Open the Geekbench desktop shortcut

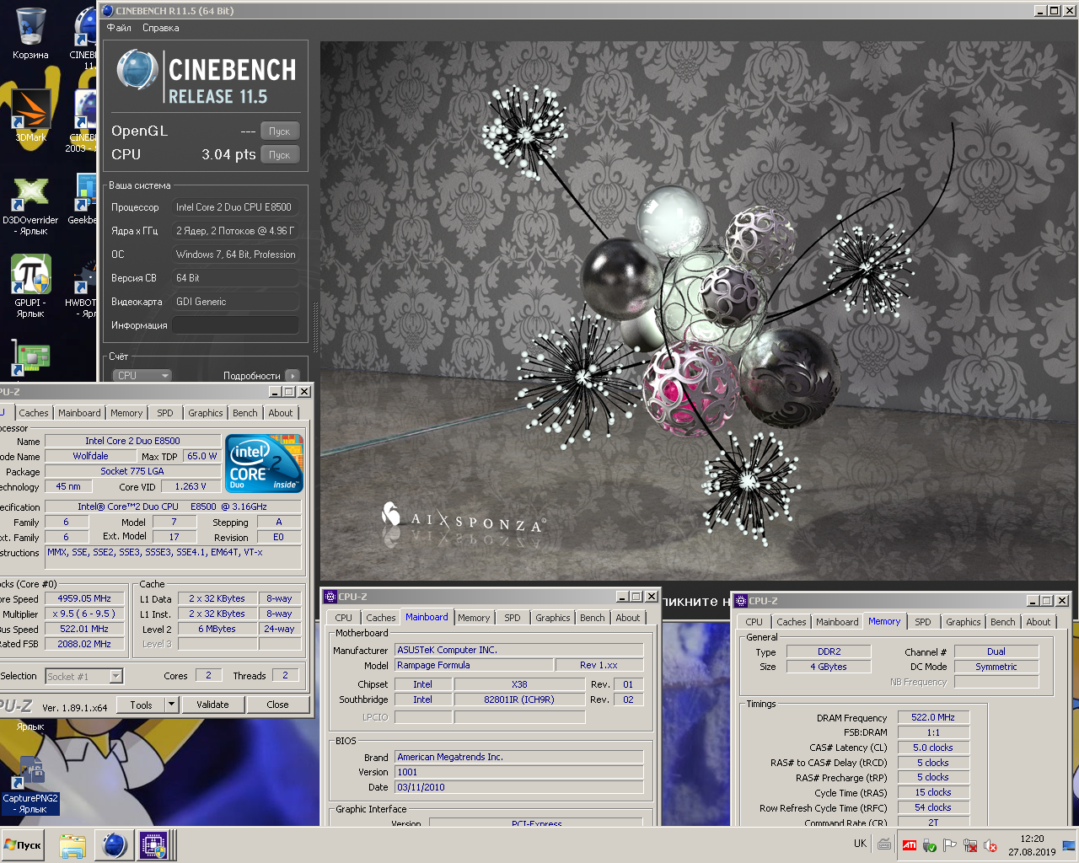click(x=84, y=199)
